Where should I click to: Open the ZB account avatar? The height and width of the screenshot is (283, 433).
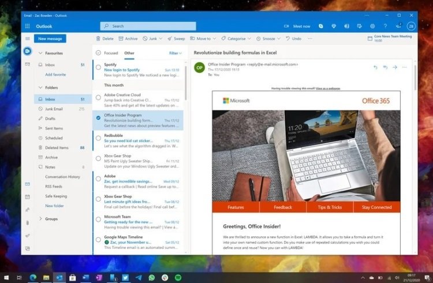point(411,26)
